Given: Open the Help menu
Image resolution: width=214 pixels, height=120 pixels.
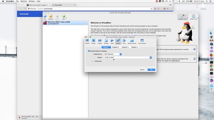Looking at the screenshot, I should click(x=38, y=1).
